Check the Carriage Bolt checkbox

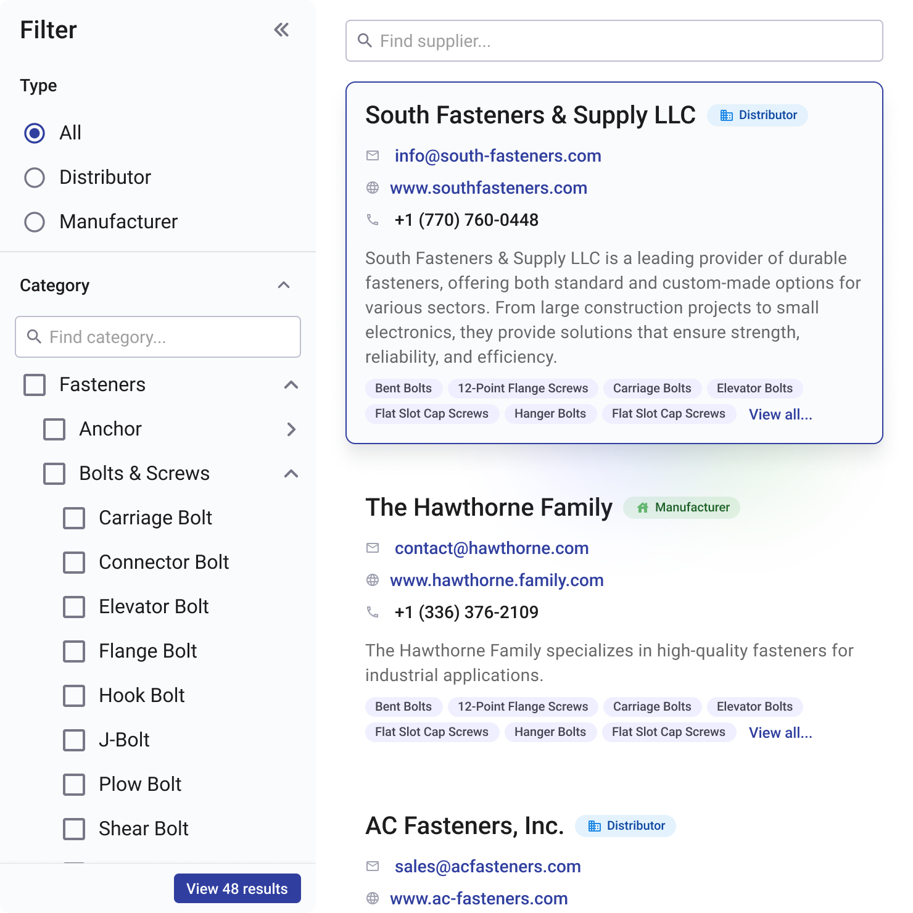(x=73, y=518)
